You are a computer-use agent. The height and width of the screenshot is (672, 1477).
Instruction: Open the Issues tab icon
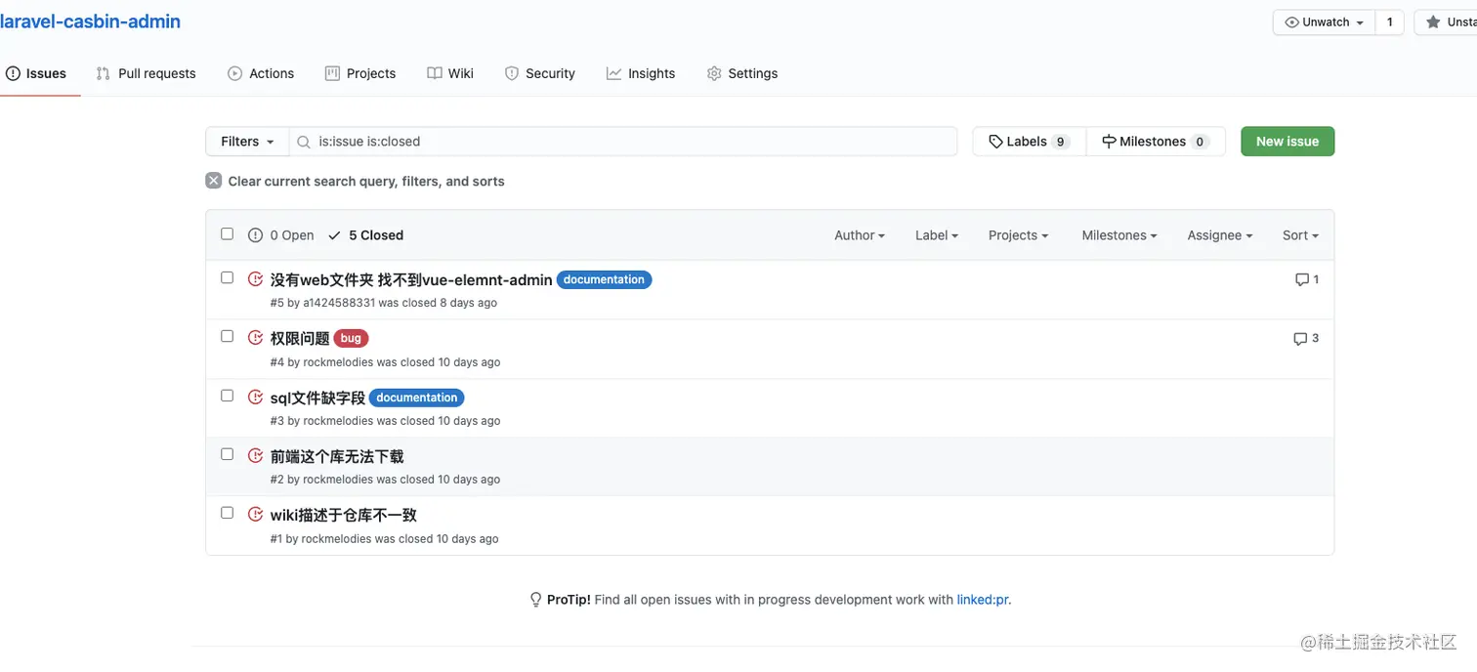coord(13,72)
